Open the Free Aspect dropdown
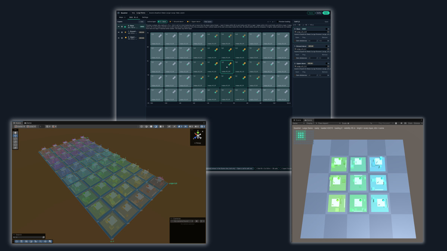The height and width of the screenshot is (251, 447). click(329, 123)
